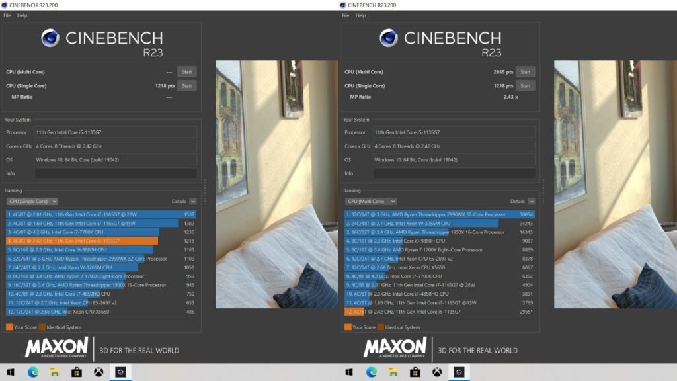The width and height of the screenshot is (677, 381).
Task: Start Multi Core test in right window
Action: [x=526, y=72]
